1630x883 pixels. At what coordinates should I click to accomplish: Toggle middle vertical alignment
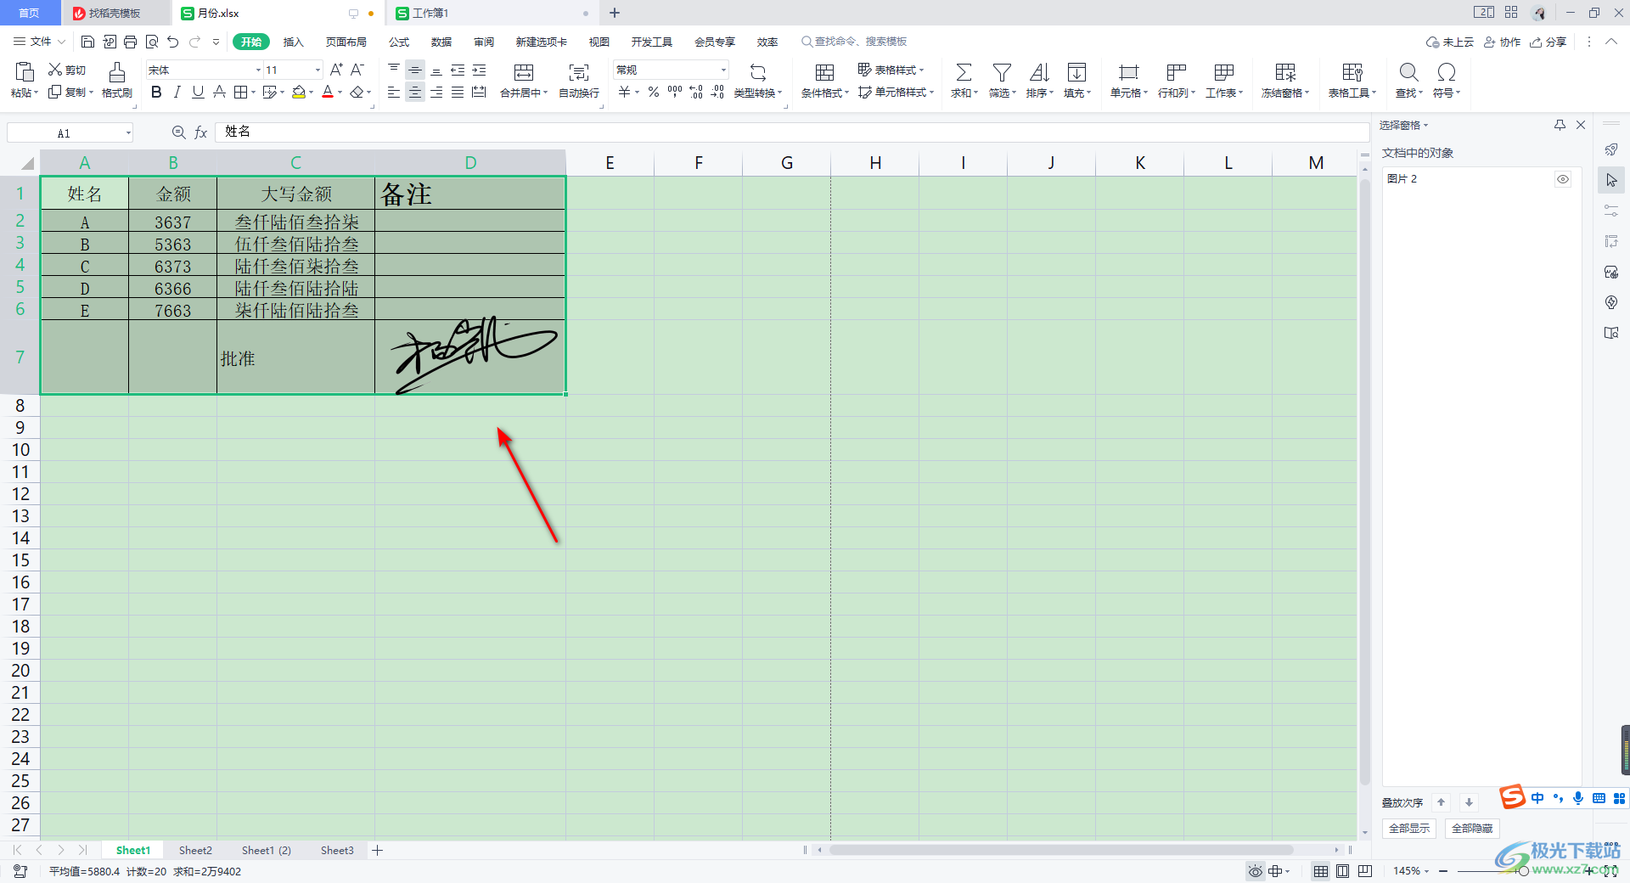click(x=415, y=70)
